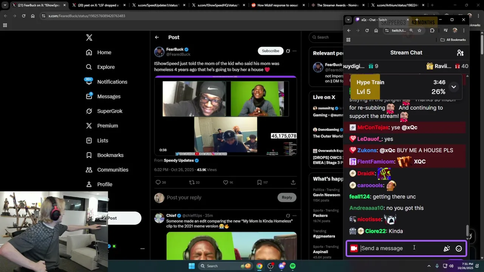Open Messages in X sidebar
484x272 pixels.
103,97
